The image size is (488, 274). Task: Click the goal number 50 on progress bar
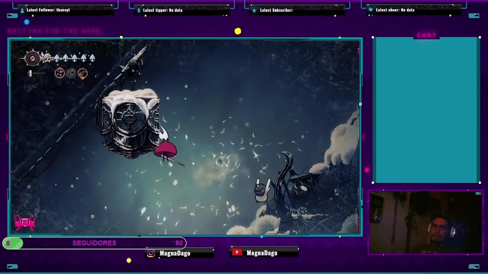[179, 243]
